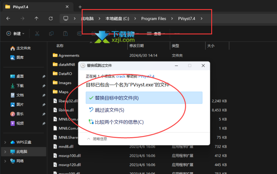Open 图片 in the sidebar
The width and height of the screenshot is (277, 174).
click(17, 104)
